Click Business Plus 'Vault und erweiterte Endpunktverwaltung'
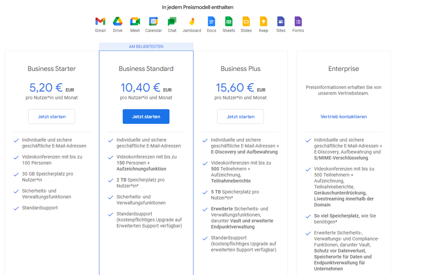 coord(242,224)
